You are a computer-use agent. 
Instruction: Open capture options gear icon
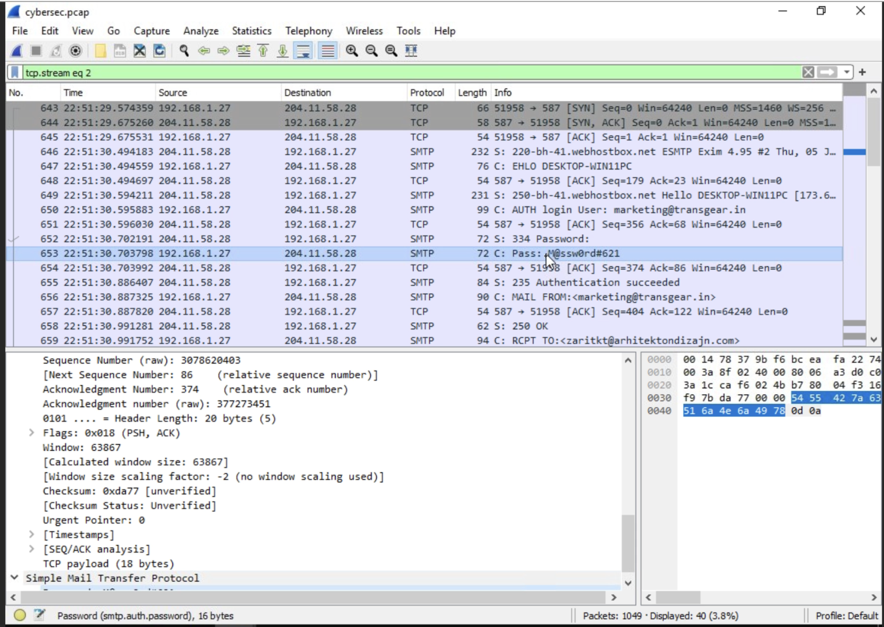click(x=76, y=51)
